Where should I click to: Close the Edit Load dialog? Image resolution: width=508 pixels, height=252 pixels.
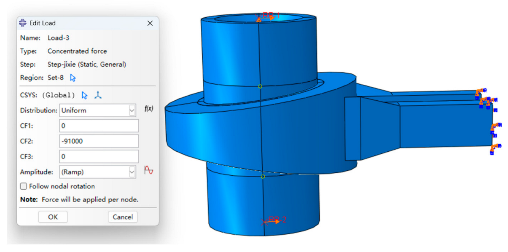coord(150,23)
